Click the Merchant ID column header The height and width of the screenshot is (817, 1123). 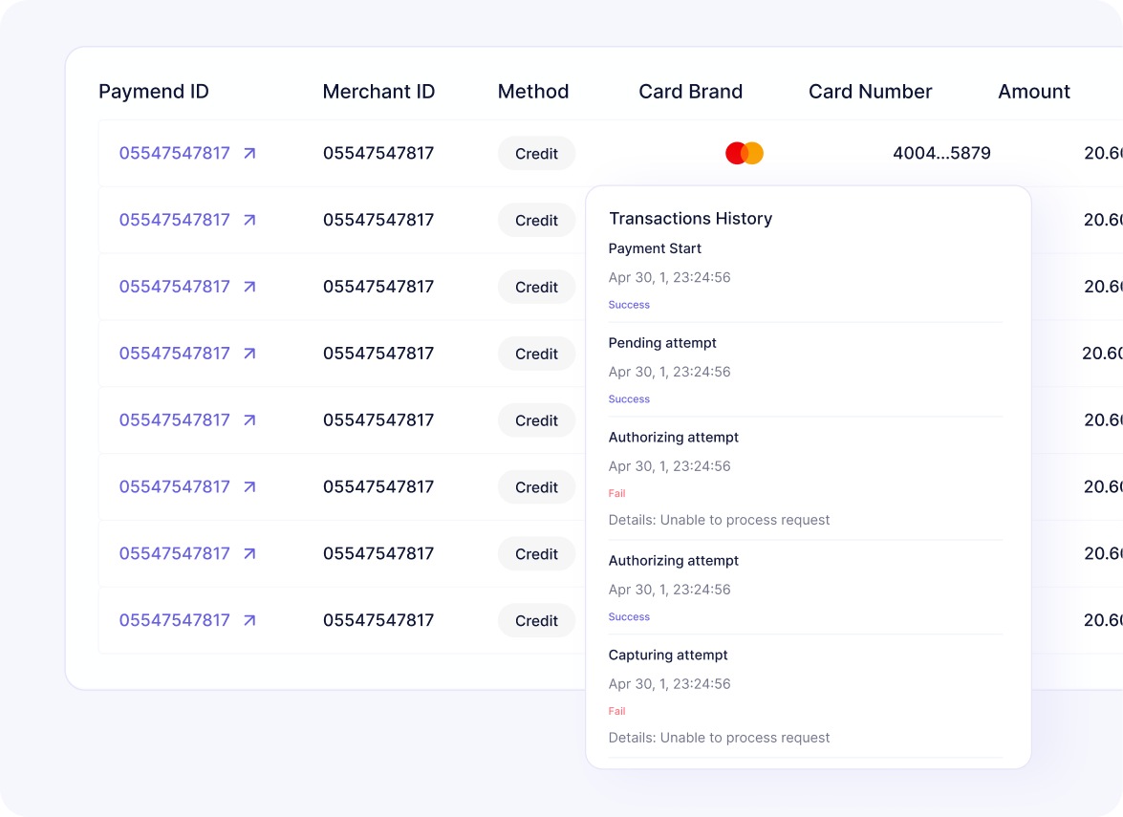coord(378,91)
